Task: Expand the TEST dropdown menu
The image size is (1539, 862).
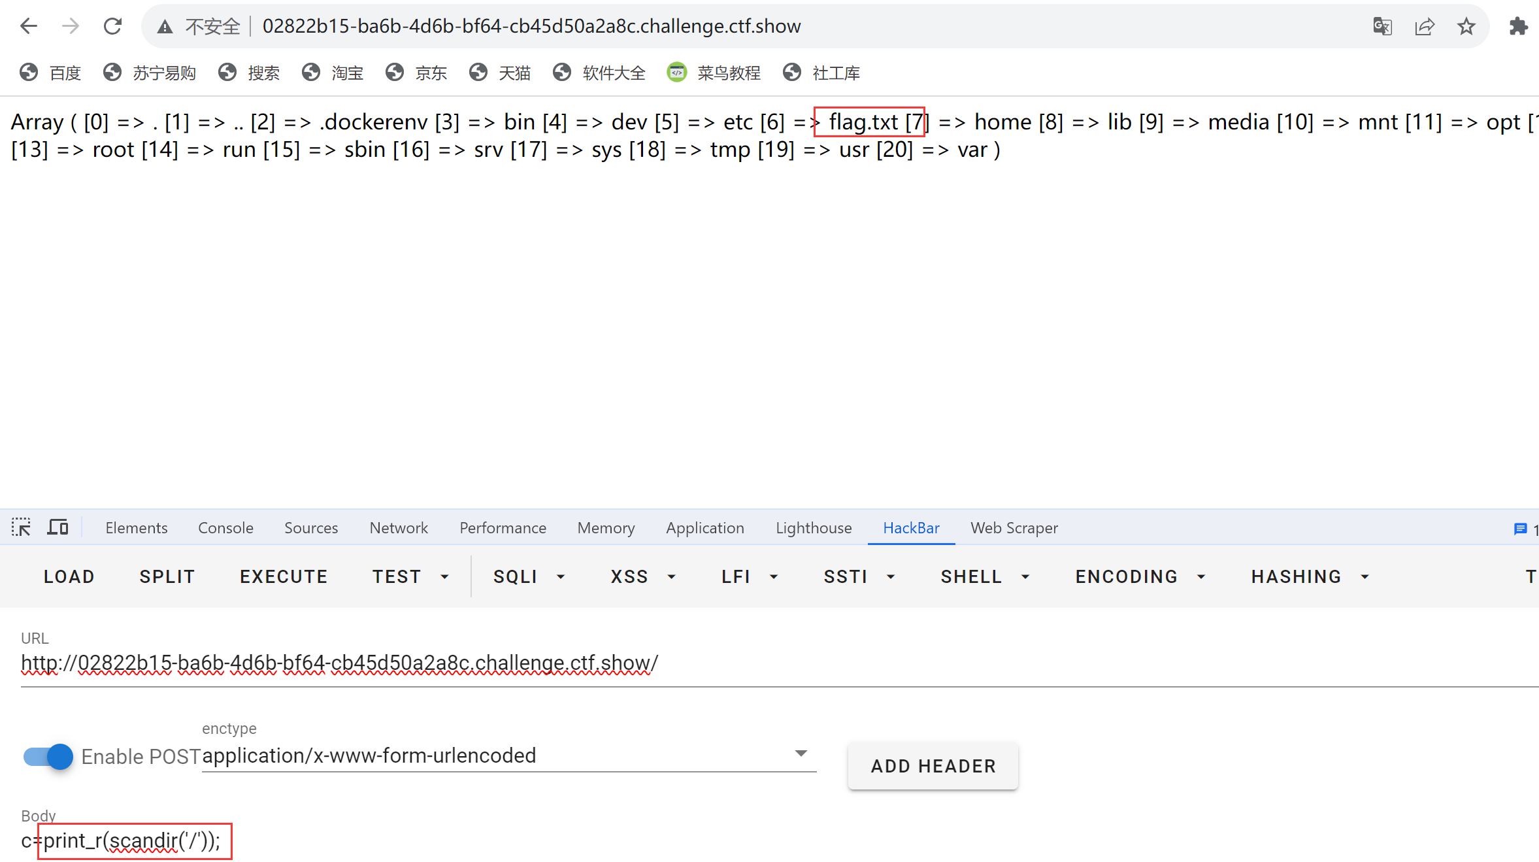Action: (410, 576)
